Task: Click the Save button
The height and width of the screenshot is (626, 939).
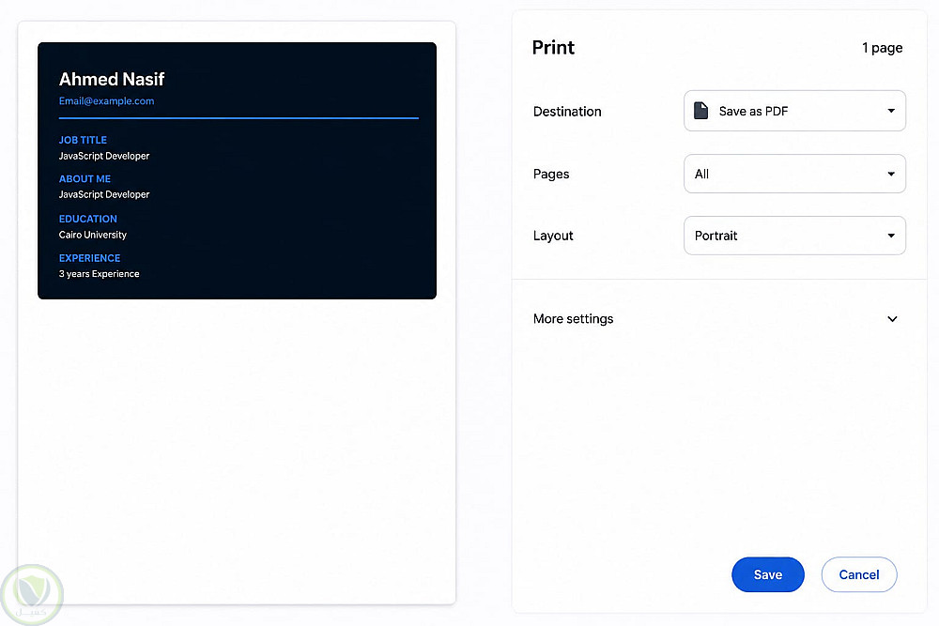Action: (x=768, y=574)
